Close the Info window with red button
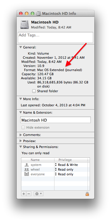The width and height of the screenshot is (111, 222). pos(21,14)
